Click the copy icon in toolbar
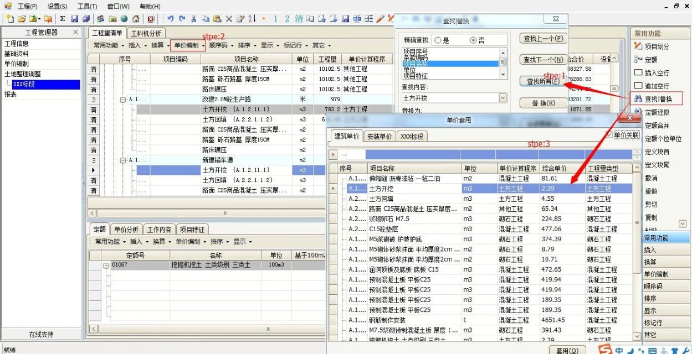The height and width of the screenshot is (354, 692). tap(206, 19)
